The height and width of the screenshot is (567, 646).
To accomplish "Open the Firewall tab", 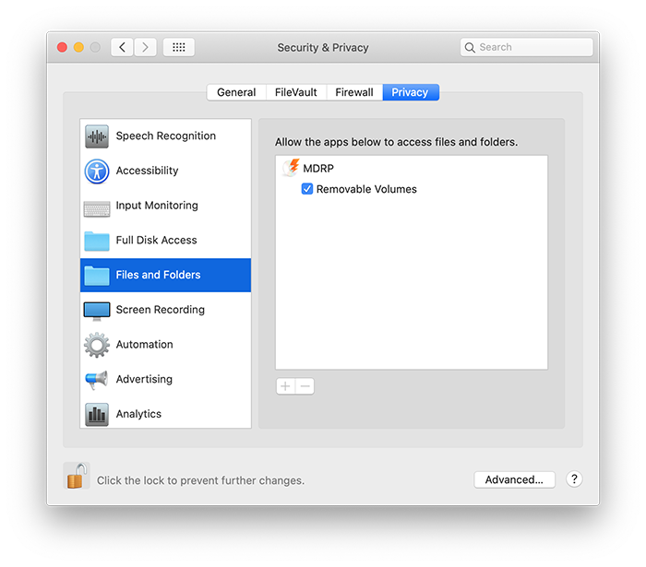I will (x=354, y=92).
